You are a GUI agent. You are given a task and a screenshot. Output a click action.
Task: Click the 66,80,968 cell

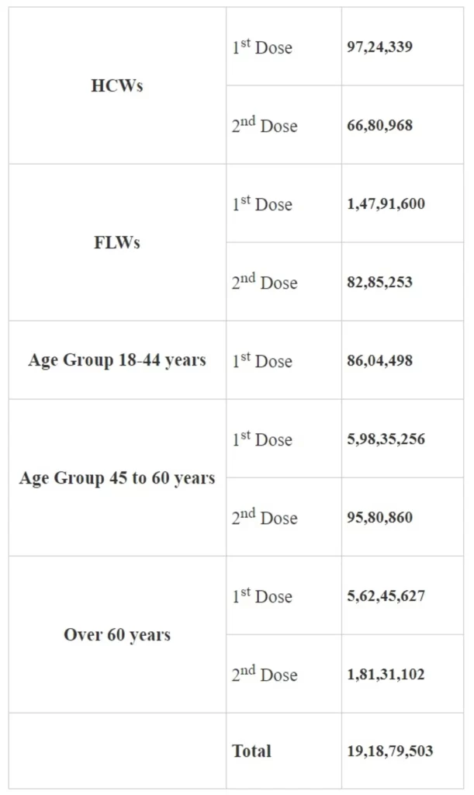379,126
